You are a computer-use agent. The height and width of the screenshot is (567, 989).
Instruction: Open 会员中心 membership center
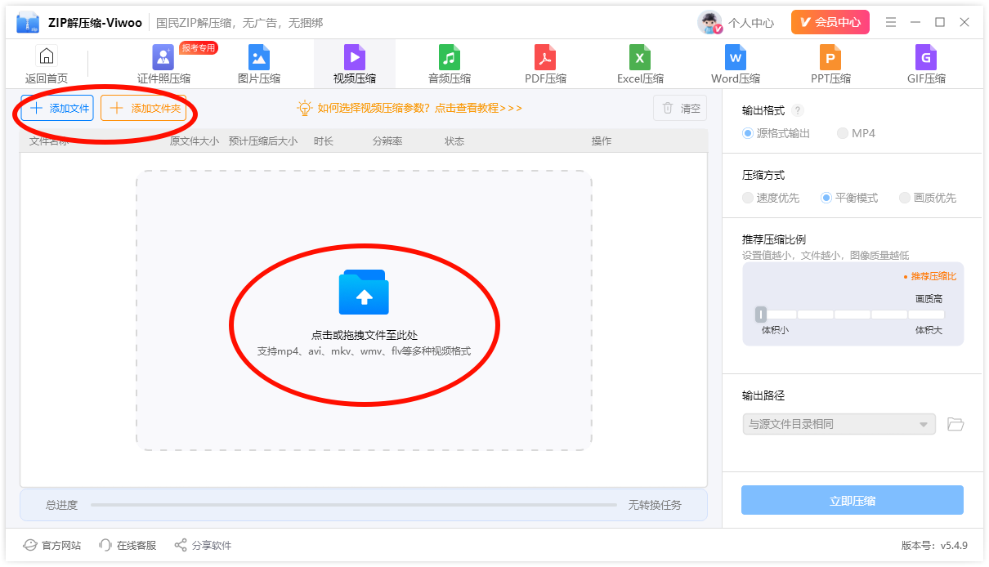(830, 22)
